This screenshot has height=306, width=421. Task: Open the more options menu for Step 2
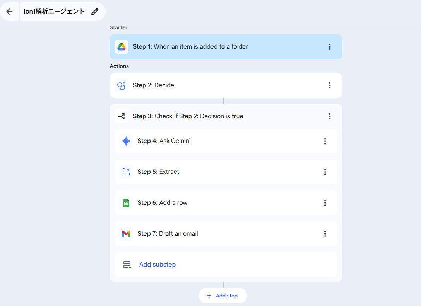point(330,85)
